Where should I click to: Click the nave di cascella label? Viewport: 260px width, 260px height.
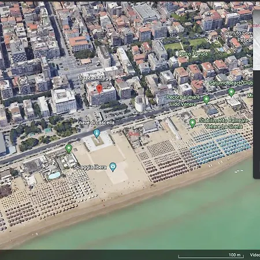coord(97,122)
